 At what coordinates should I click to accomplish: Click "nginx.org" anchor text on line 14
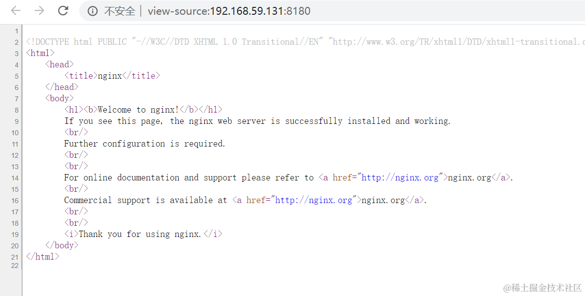(470, 178)
